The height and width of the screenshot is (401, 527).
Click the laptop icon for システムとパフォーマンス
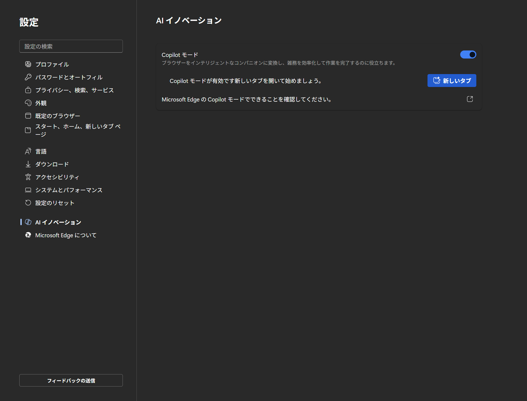[28, 190]
